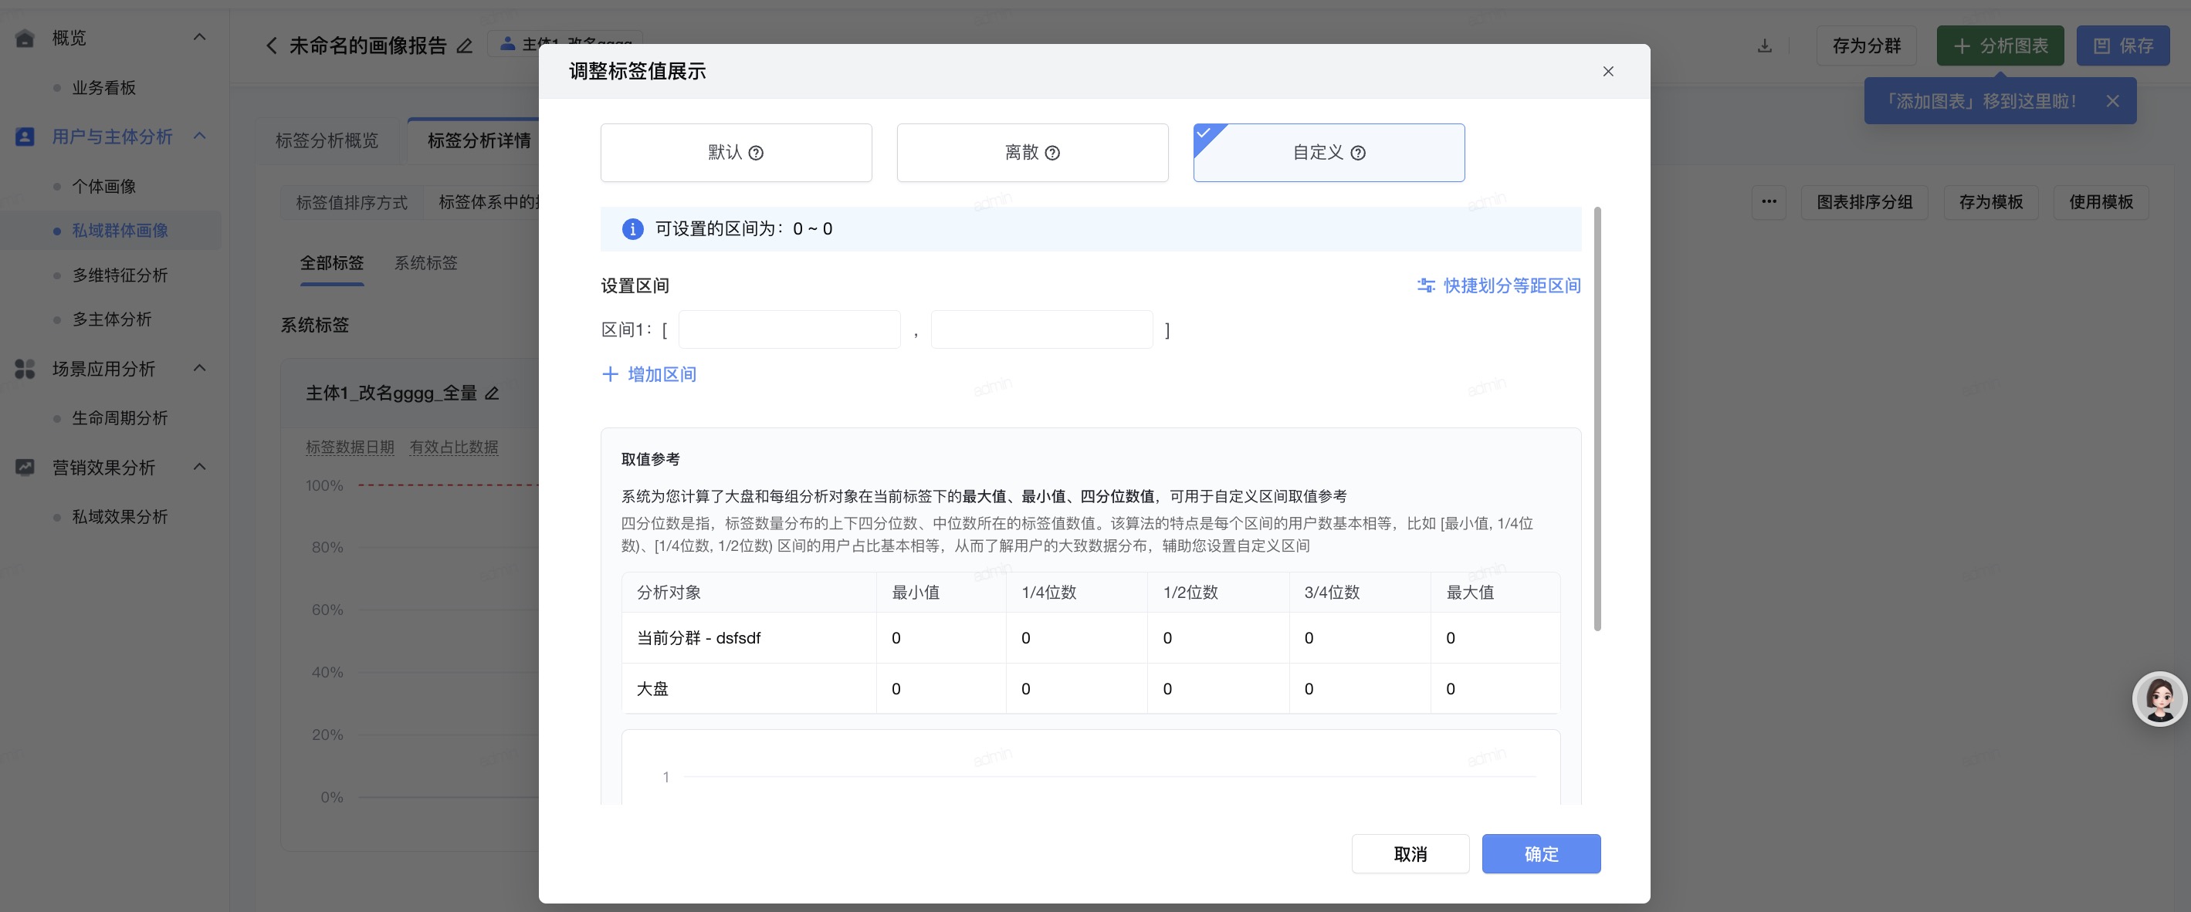The height and width of the screenshot is (912, 2191).
Task: Open help icon next to 离散
Action: pos(1052,153)
